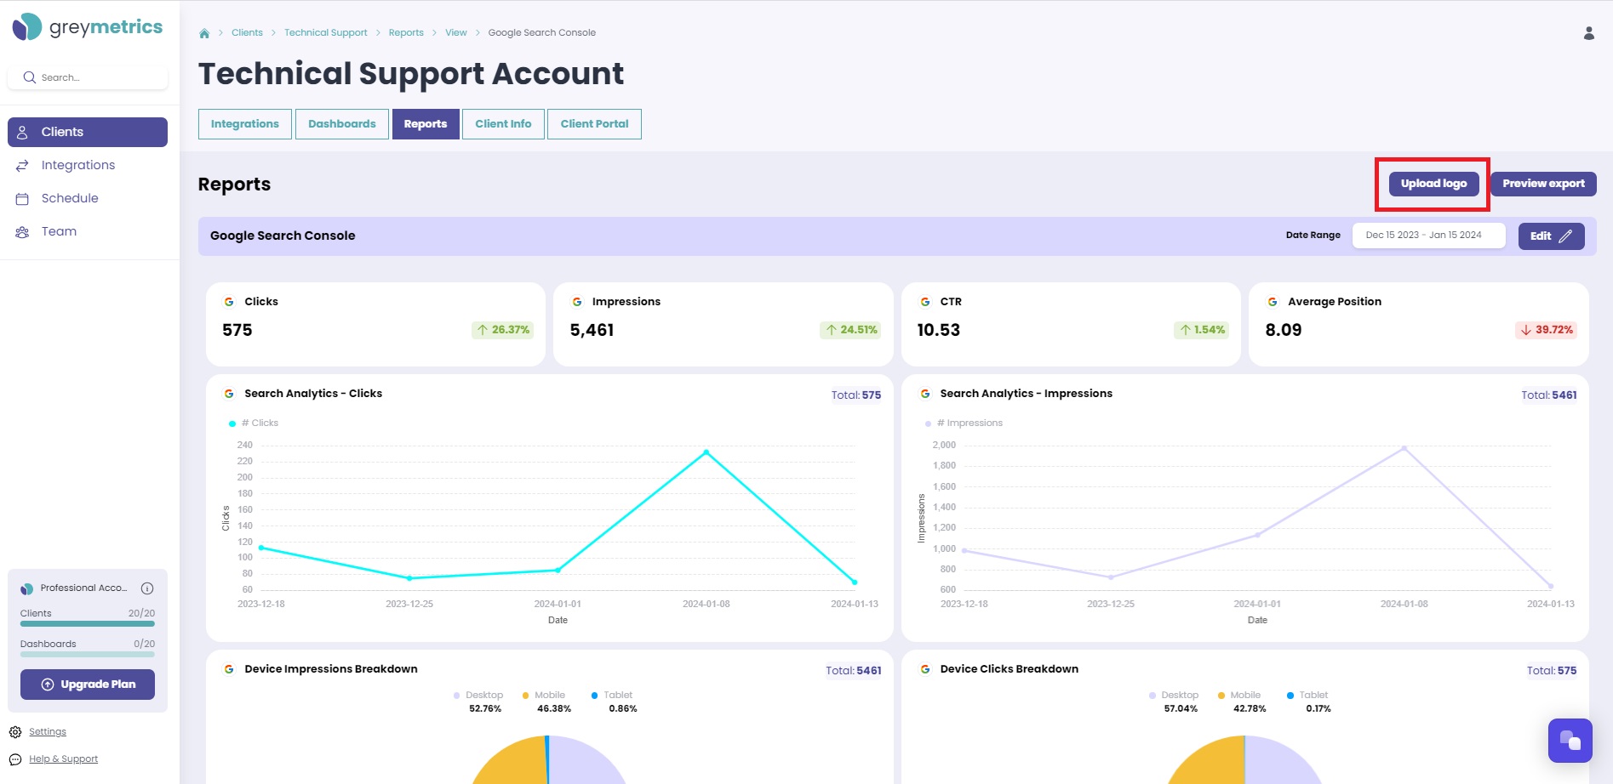Open Clients in the sidebar
Screen dimensions: 1613x784
point(88,132)
